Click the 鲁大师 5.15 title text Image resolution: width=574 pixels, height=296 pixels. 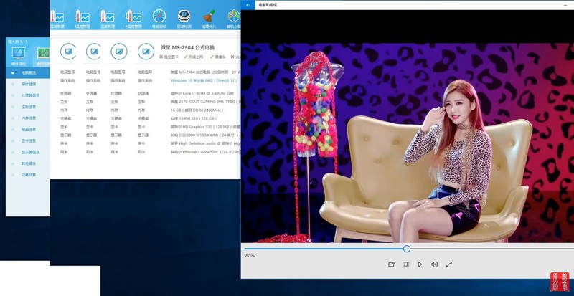click(x=18, y=42)
